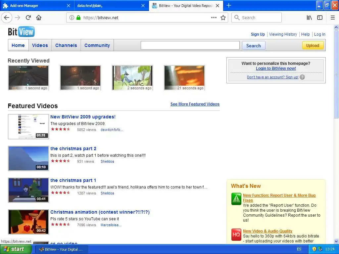Viewport: 339px width, 254px height.
Task: Click the red HQ news icon
Action: click(236, 234)
